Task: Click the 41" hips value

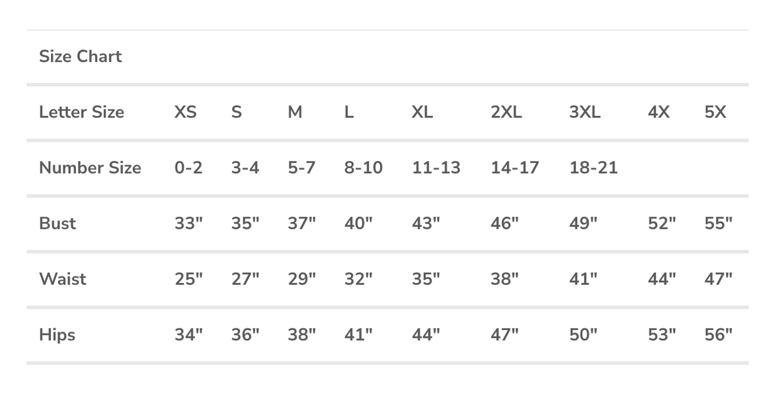Action: (x=359, y=335)
